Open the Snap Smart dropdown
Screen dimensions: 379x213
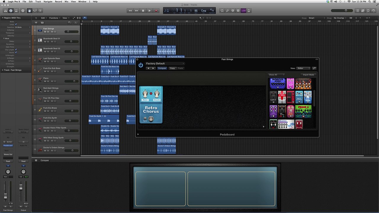(317, 18)
